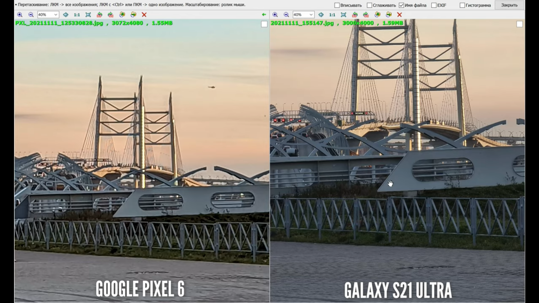Enable the EXIF checkbox
The width and height of the screenshot is (539, 303).
point(434,5)
